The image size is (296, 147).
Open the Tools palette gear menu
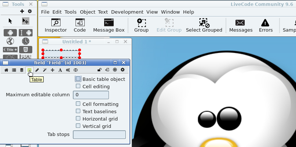[30, 11]
